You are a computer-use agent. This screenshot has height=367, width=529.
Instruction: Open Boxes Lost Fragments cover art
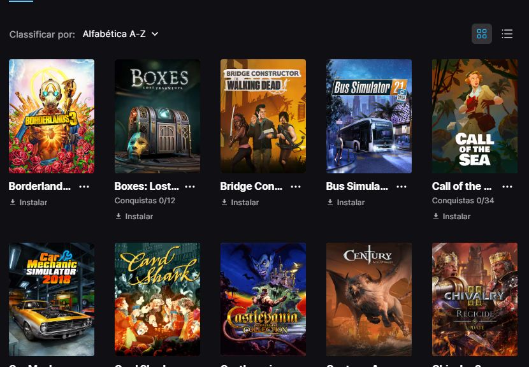(157, 117)
